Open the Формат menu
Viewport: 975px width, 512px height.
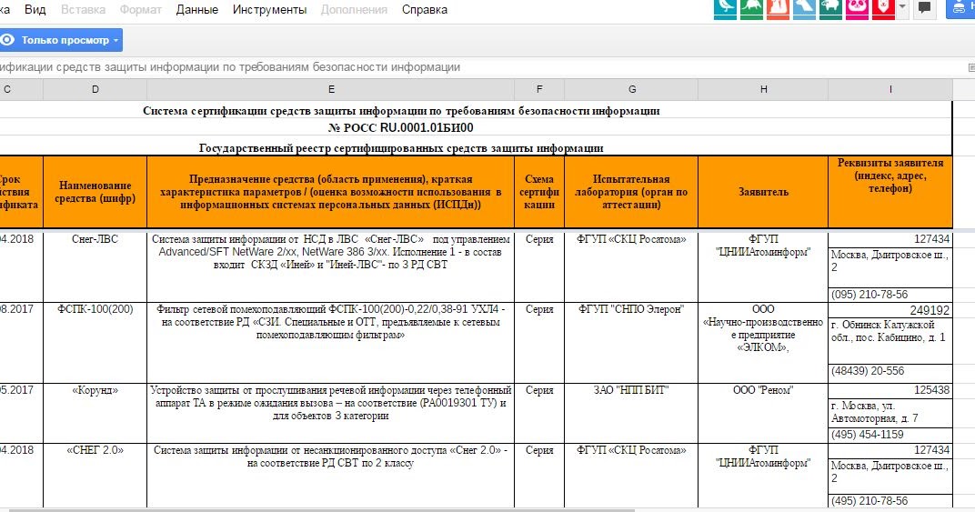pos(141,10)
